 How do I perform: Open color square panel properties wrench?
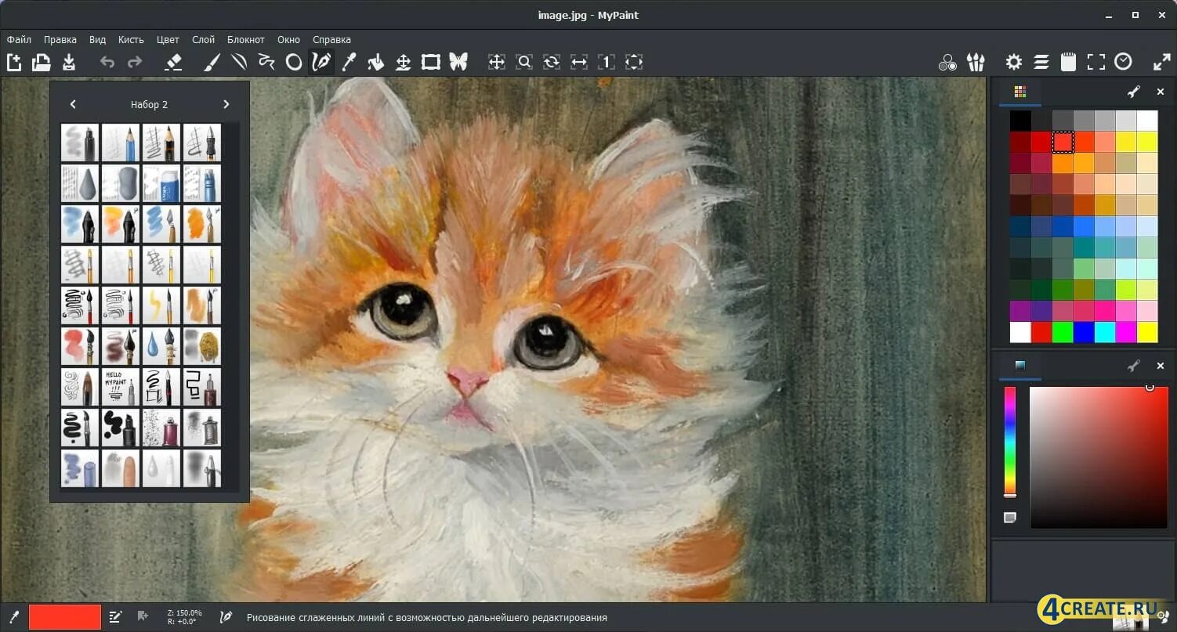point(1133,366)
